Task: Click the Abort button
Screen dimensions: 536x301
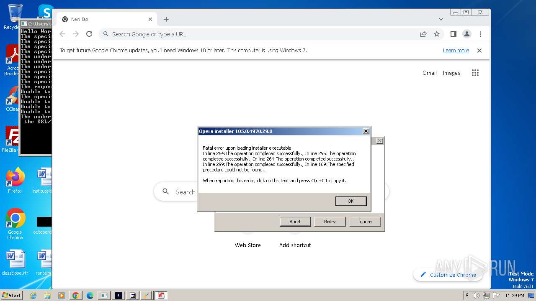Action: [x=295, y=222]
